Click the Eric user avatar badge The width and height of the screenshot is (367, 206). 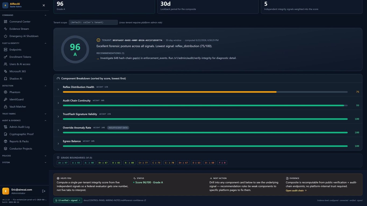[x=6, y=191]
